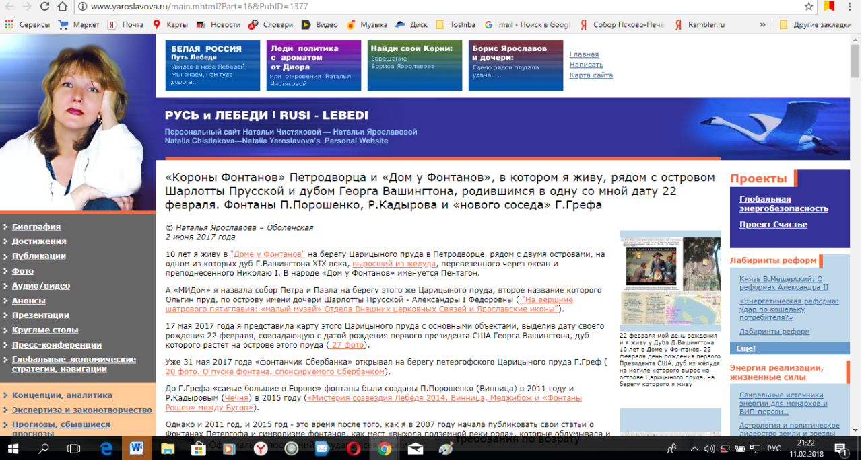Open the Rambler.ru bookmark
This screenshot has width=862, height=460.
click(x=699, y=25)
